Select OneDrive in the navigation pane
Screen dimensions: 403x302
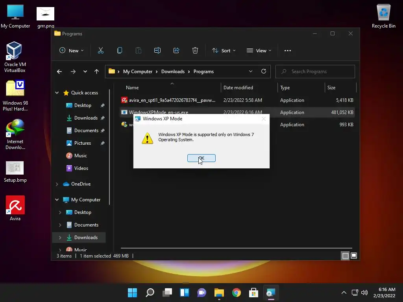[x=81, y=184]
